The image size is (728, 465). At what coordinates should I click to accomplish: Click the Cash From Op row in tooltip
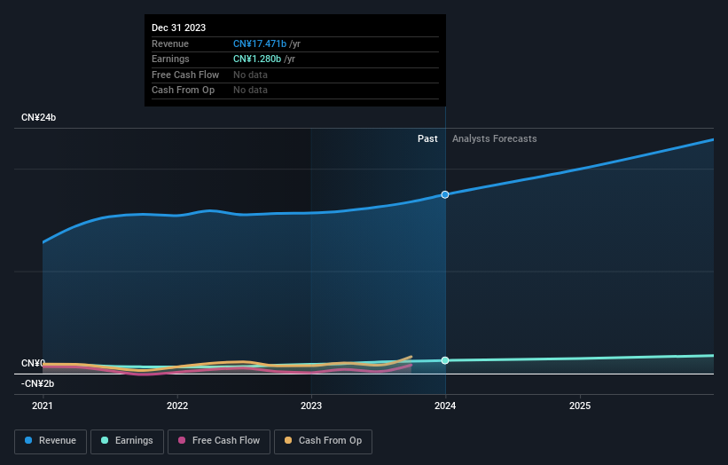tap(295, 91)
